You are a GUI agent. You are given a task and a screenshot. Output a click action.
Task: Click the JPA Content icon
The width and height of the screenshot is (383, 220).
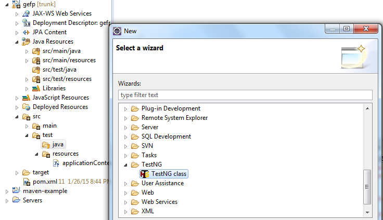click(27, 32)
